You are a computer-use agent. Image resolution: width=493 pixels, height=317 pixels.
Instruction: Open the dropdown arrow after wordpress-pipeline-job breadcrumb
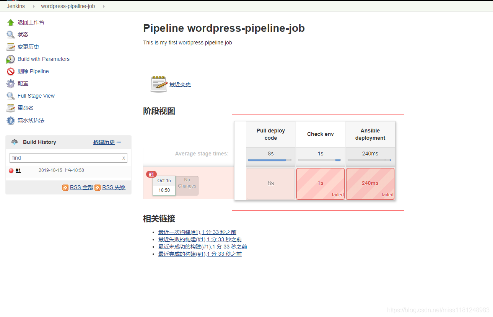tap(104, 6)
